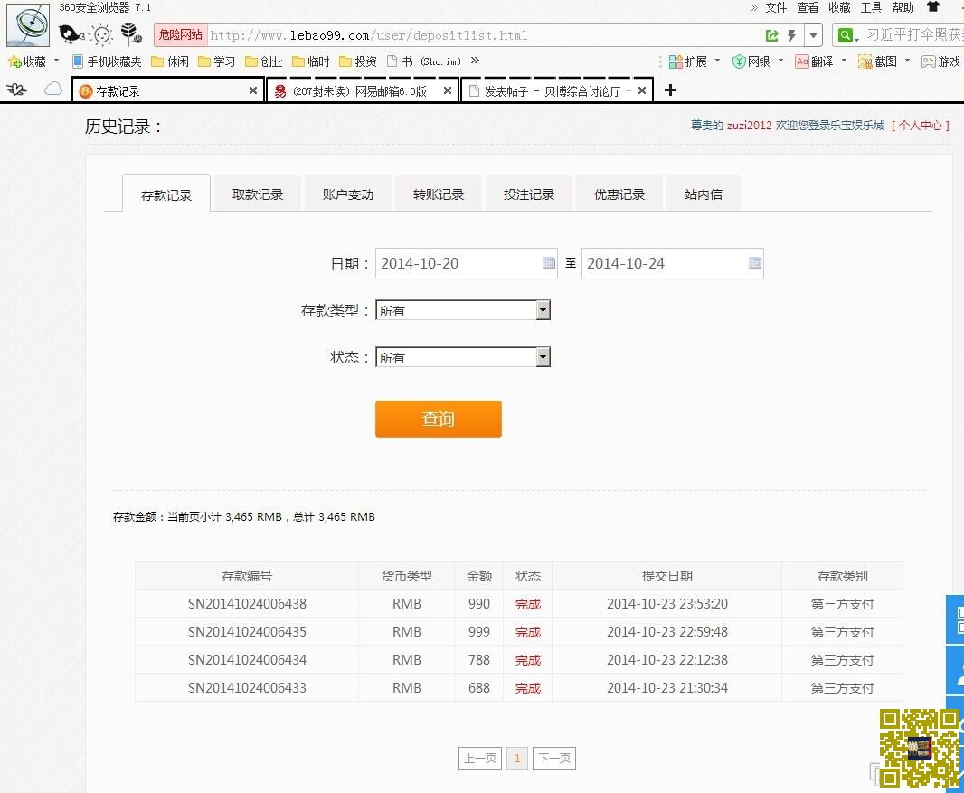
Task: Expand more bookmarks chevron
Action: point(475,61)
